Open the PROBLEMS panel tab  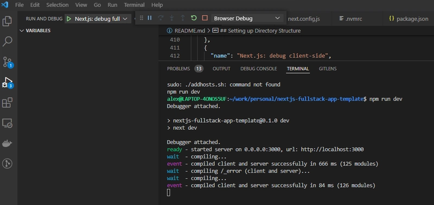pos(178,69)
